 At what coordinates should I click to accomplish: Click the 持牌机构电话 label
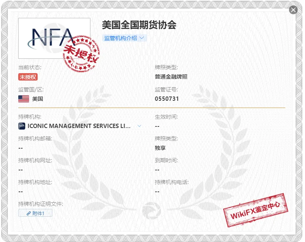[172, 182]
